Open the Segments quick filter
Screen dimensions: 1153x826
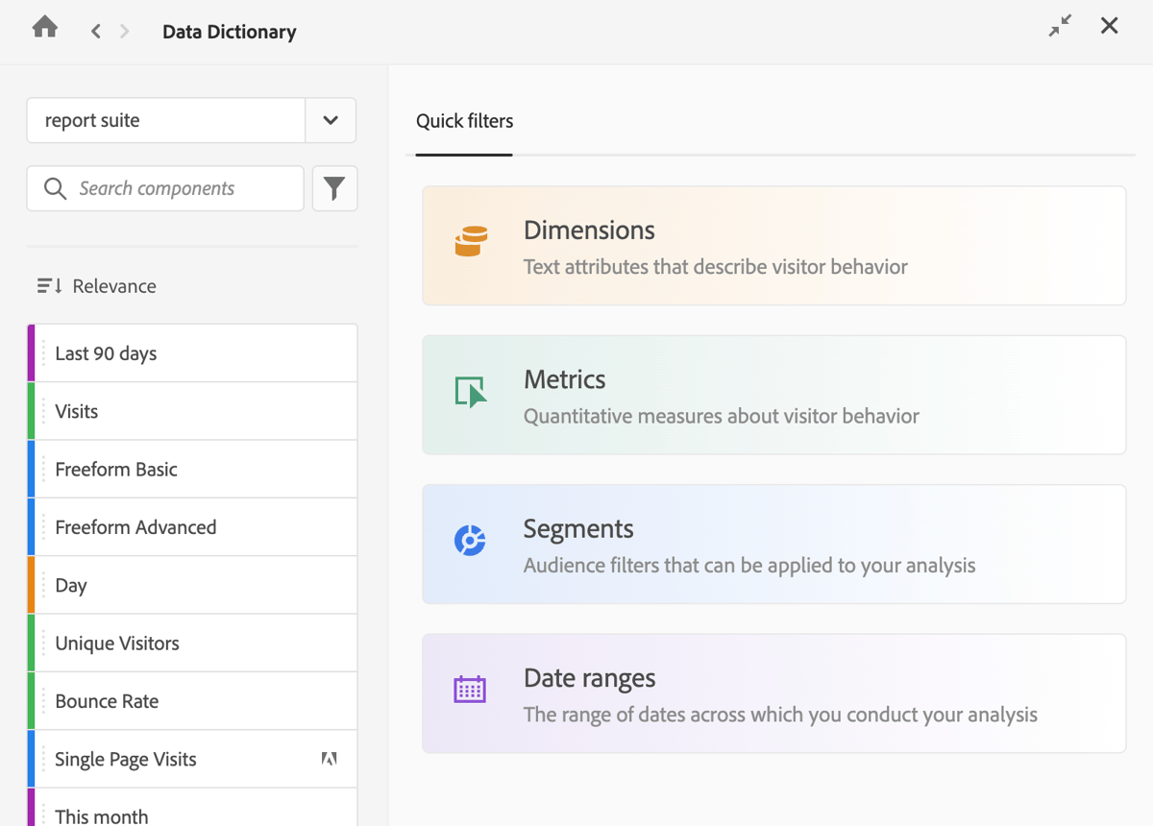click(773, 544)
